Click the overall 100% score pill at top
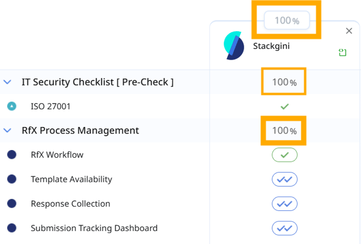The image size is (361, 244). 287,21
